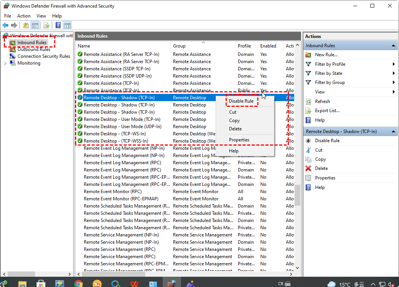
Task: Click the Export List toolbar icon
Action: click(x=46, y=25)
